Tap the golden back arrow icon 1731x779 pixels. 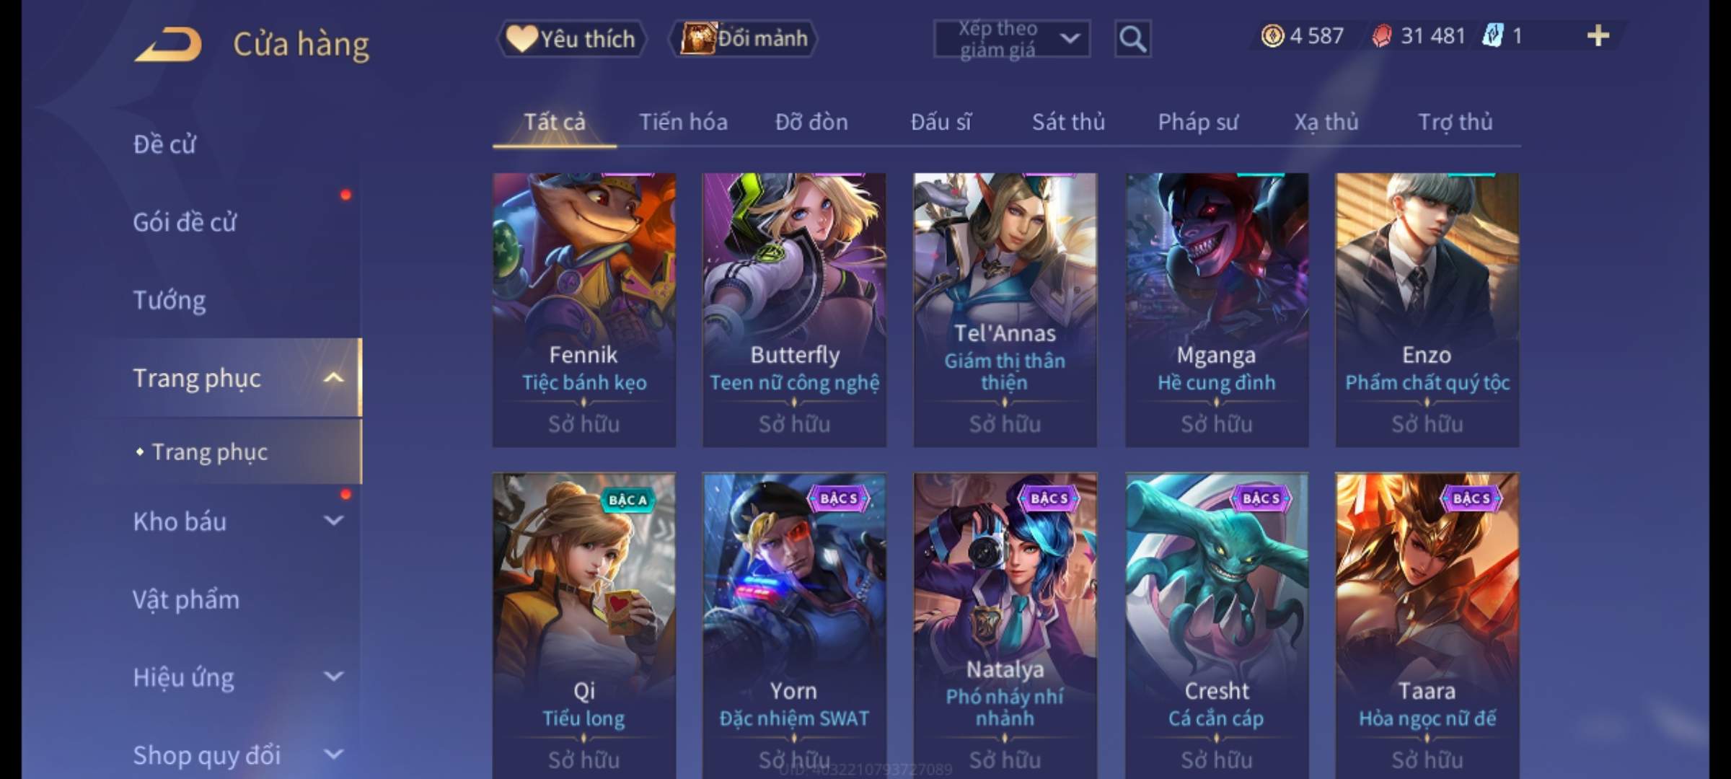(168, 44)
